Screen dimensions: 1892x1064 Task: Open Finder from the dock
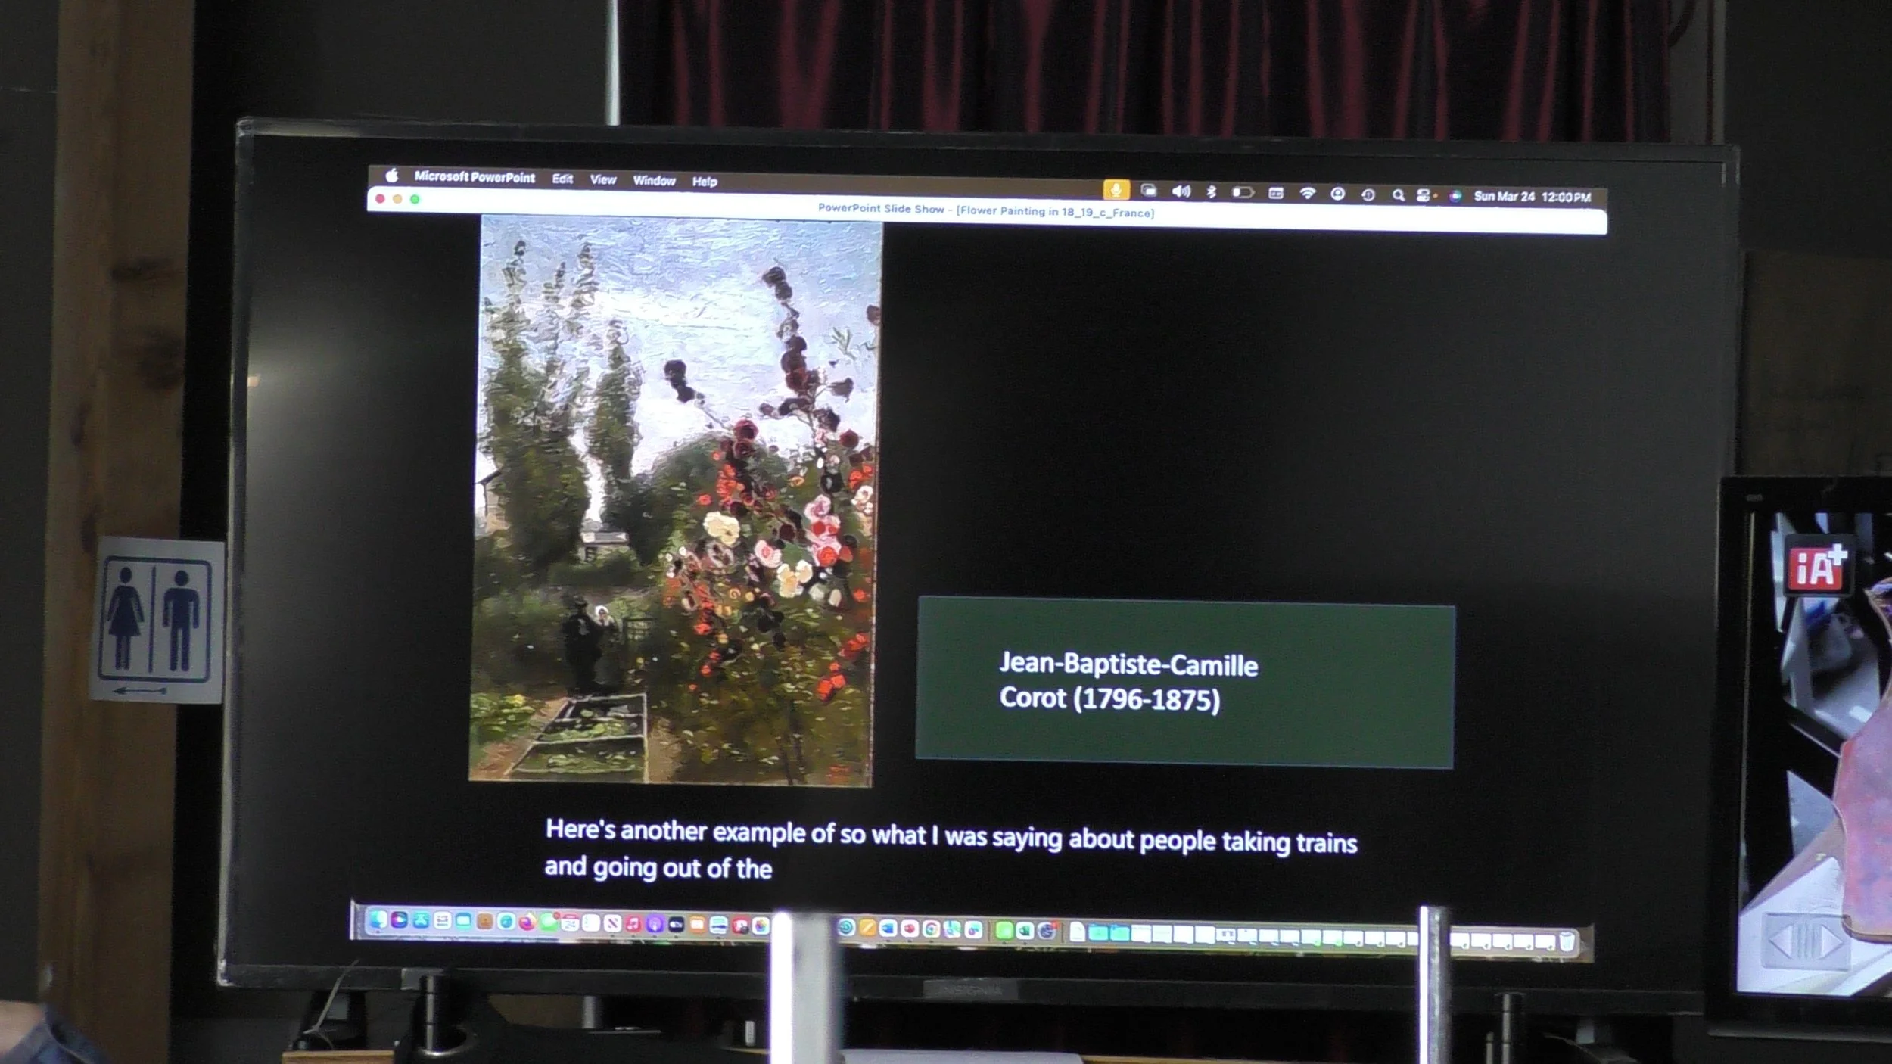[x=378, y=919]
